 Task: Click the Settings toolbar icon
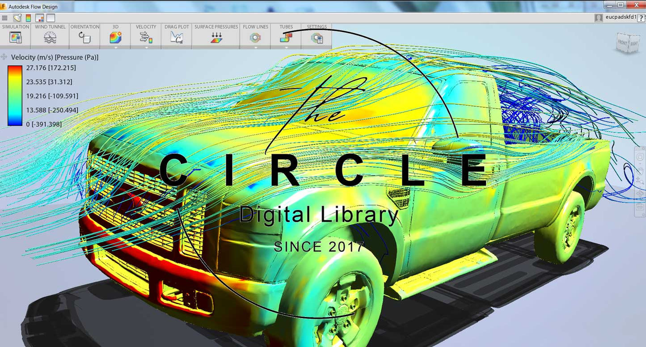(317, 38)
